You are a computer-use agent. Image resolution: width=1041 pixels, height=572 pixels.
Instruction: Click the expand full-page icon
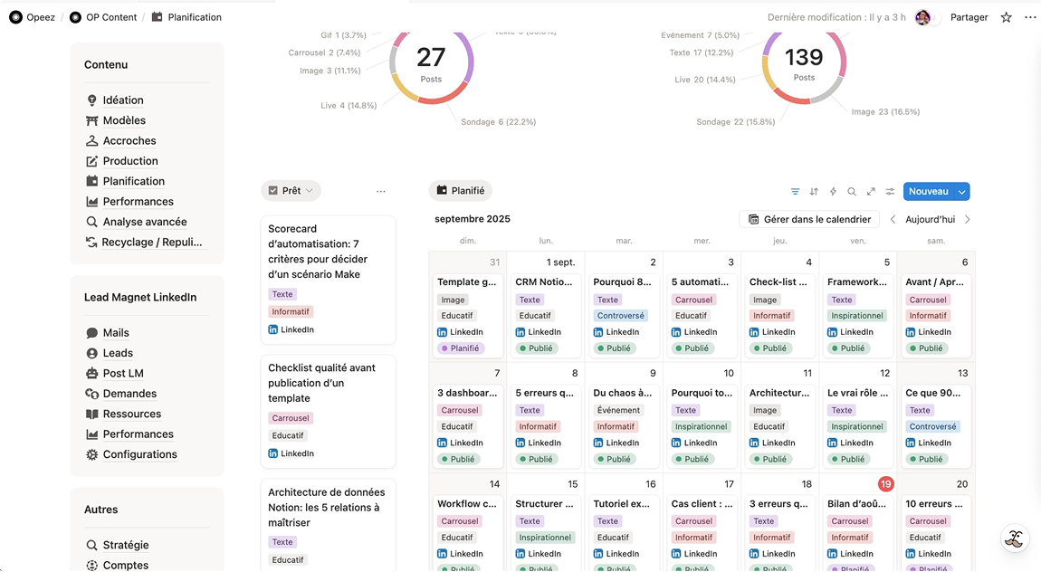871,191
